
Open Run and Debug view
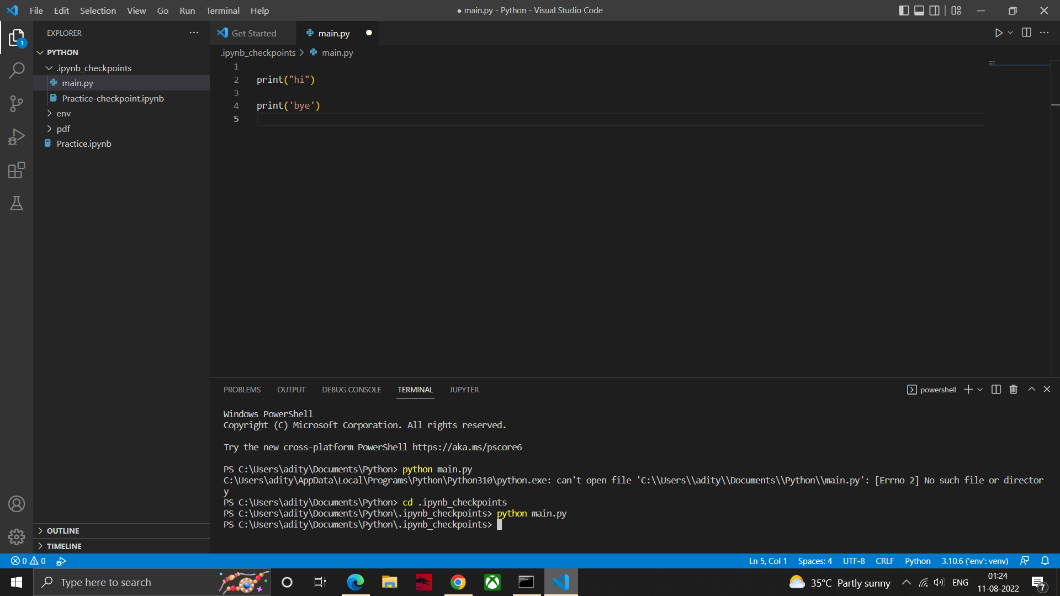click(x=17, y=136)
